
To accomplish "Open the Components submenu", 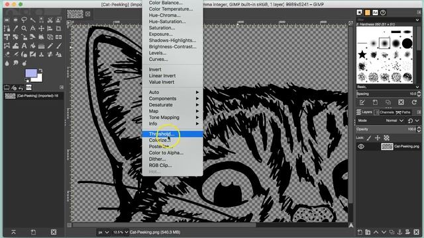I will pyautogui.click(x=172, y=99).
